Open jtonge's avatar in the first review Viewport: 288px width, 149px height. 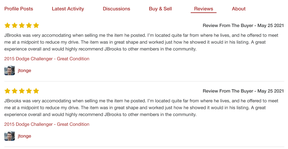click(10, 71)
